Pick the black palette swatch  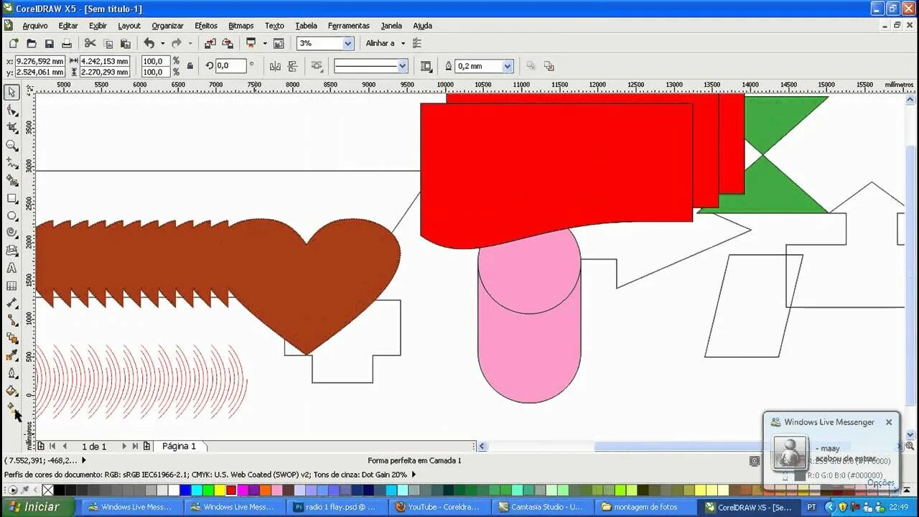tap(59, 490)
